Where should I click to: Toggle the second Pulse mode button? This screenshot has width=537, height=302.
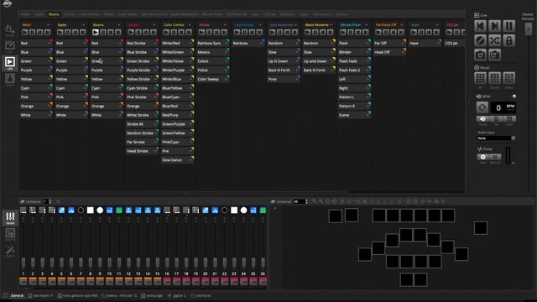click(495, 157)
